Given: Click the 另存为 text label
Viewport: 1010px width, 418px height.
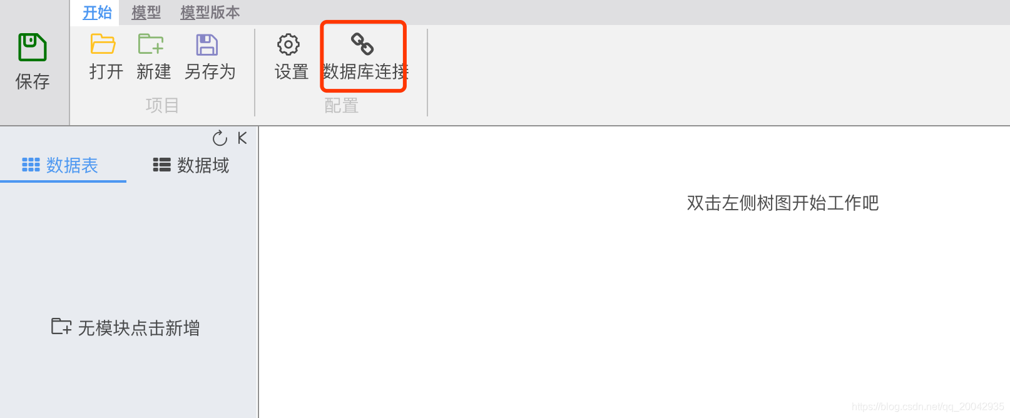Looking at the screenshot, I should pyautogui.click(x=210, y=72).
